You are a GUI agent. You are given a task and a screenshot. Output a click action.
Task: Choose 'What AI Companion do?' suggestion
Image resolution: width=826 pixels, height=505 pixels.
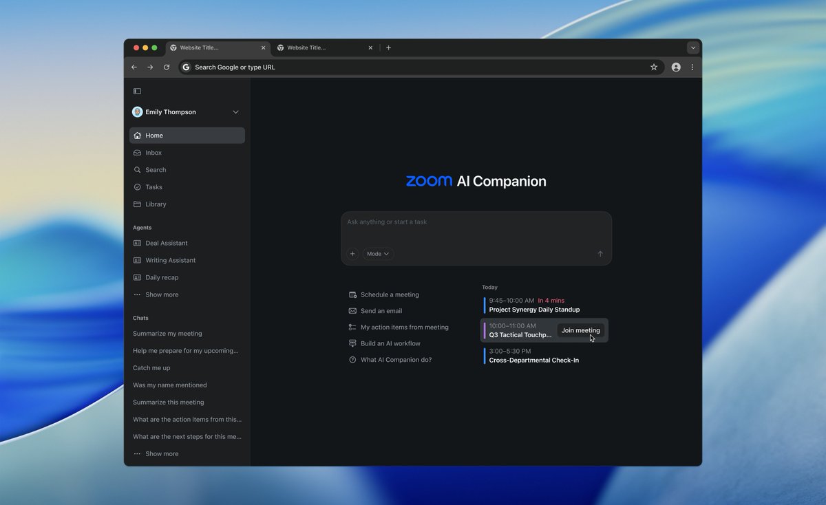click(x=390, y=360)
